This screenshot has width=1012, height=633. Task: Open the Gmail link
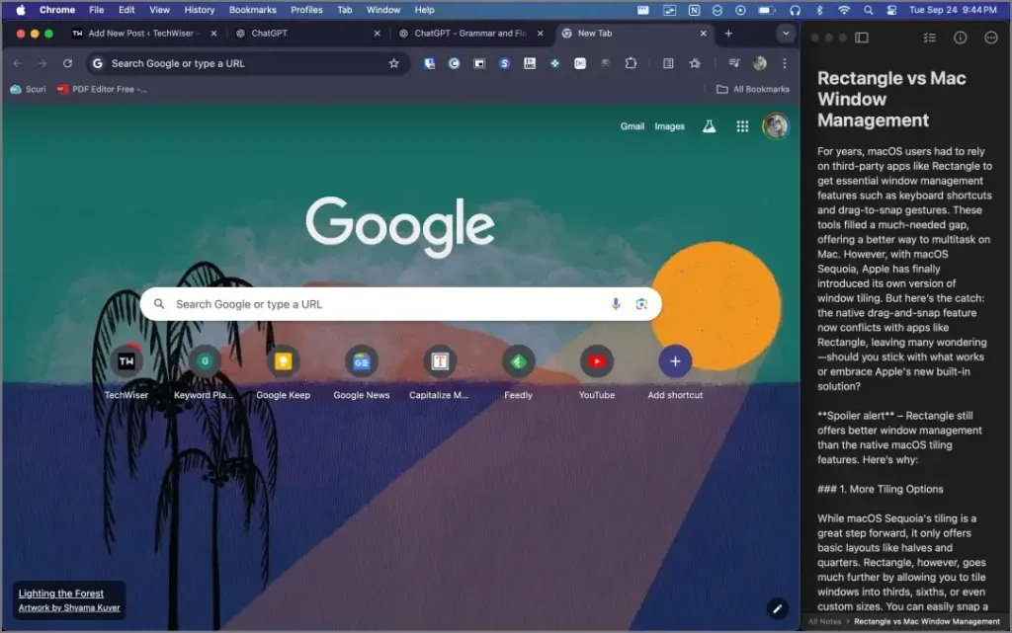[x=632, y=126]
